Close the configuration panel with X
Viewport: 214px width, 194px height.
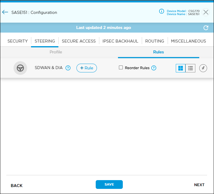[206, 12]
